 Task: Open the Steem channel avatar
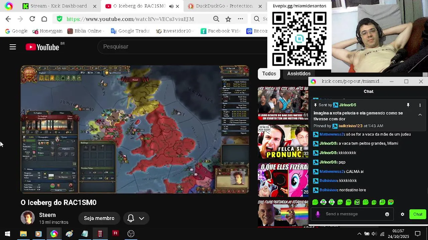28,218
